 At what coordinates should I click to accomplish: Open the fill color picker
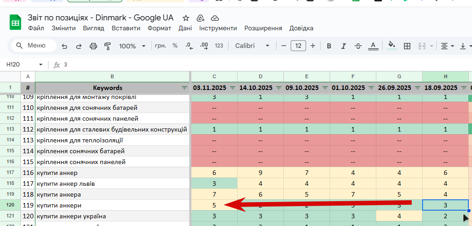(x=392, y=46)
